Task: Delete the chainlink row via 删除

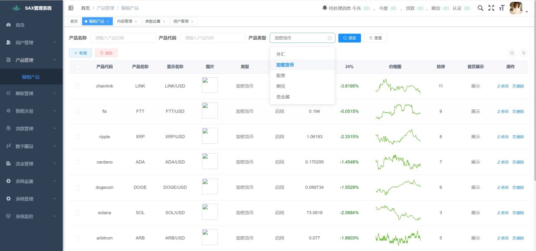Action: click(518, 86)
